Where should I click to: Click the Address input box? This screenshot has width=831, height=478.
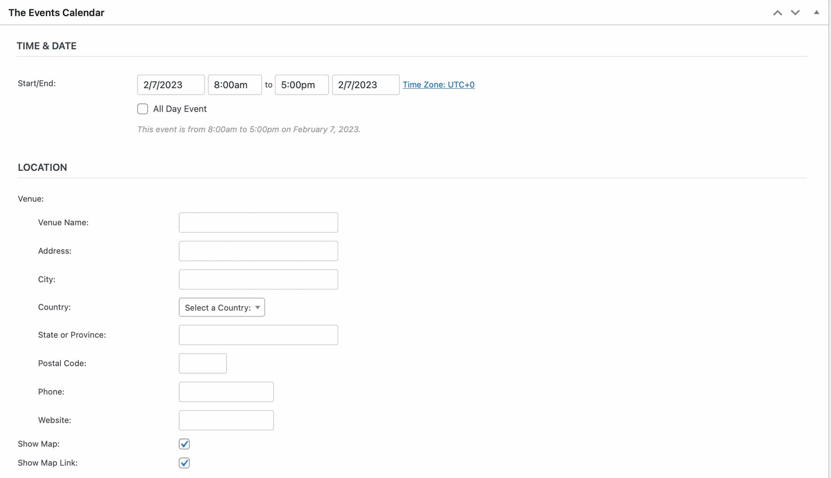coord(258,251)
